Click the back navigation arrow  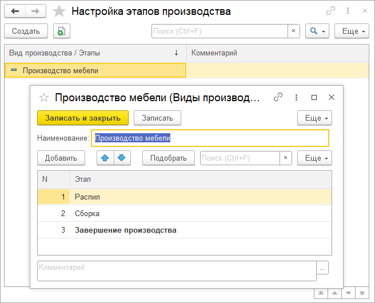15,11
